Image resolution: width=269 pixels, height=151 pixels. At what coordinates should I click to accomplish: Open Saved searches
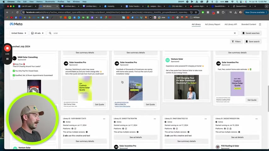[251, 33]
